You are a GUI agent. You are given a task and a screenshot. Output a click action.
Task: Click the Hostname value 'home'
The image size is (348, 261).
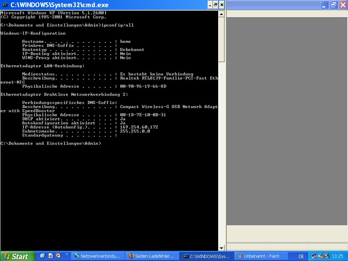[x=125, y=41]
